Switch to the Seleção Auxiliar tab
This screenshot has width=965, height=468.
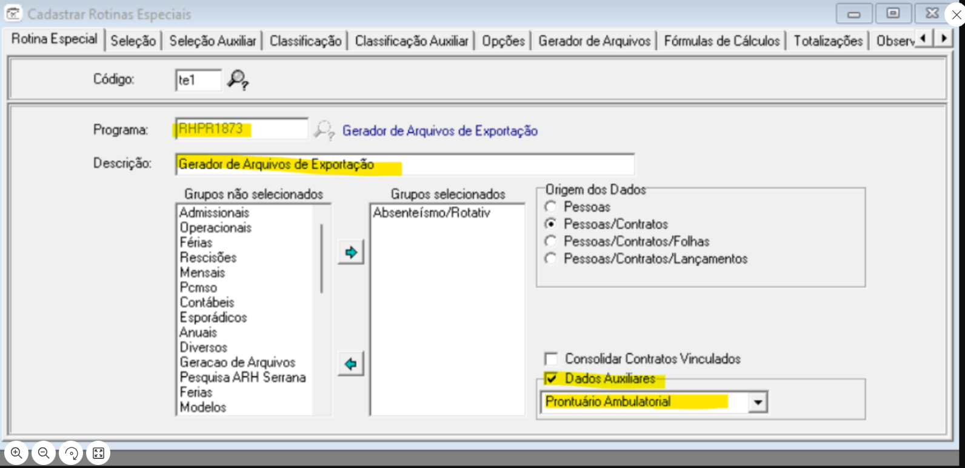[212, 41]
